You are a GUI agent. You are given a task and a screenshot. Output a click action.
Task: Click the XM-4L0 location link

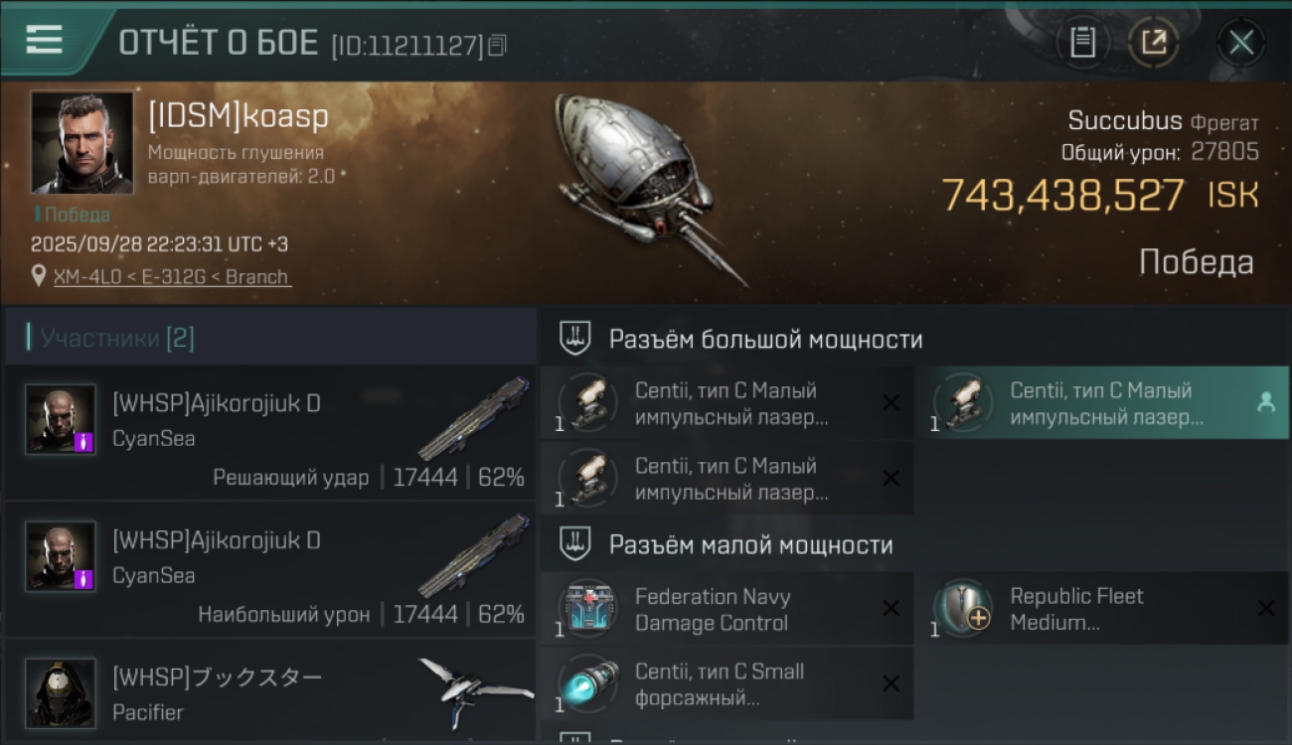pyautogui.click(x=172, y=277)
